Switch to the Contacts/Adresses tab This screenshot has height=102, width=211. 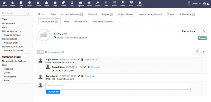[x=72, y=14]
